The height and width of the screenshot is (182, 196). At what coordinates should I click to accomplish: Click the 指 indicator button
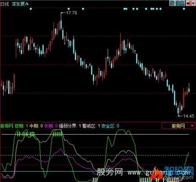coord(172,4)
